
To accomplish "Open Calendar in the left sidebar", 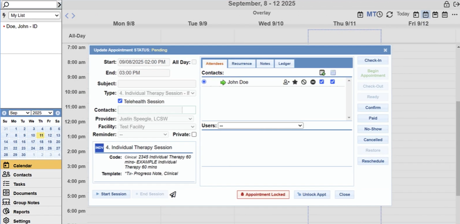I will tap(31, 165).
